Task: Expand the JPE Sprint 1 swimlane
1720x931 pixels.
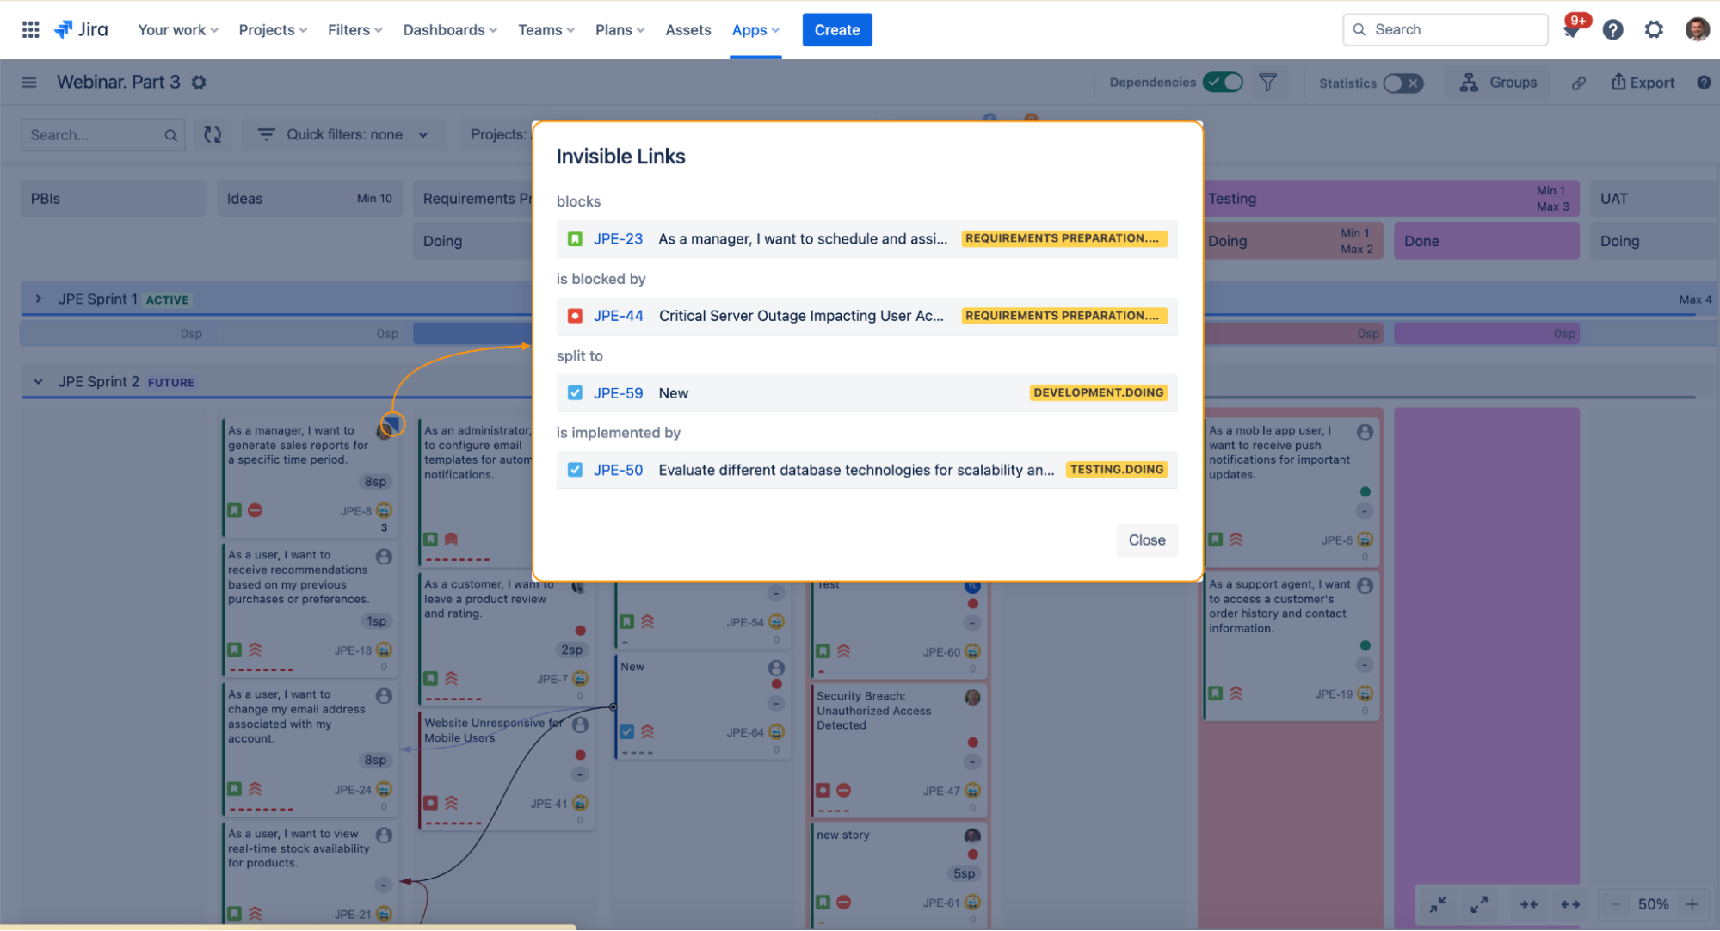Action: click(x=39, y=299)
